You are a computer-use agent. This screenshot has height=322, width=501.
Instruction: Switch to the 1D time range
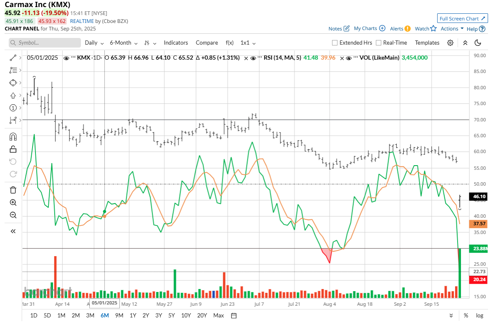click(x=34, y=315)
